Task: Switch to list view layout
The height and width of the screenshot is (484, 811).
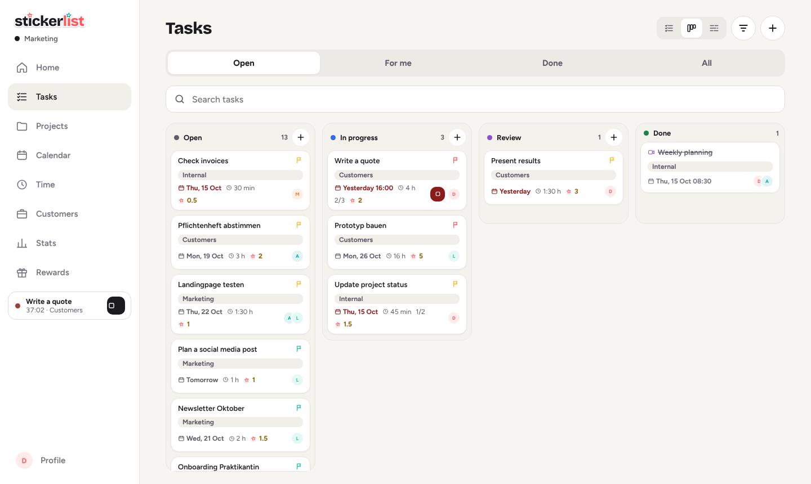Action: (x=669, y=28)
